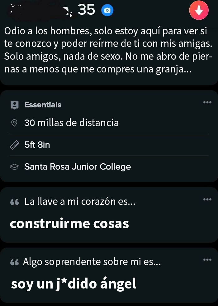The image size is (218, 306).
Task: Select the location pin icon for distance
Action: (14, 123)
